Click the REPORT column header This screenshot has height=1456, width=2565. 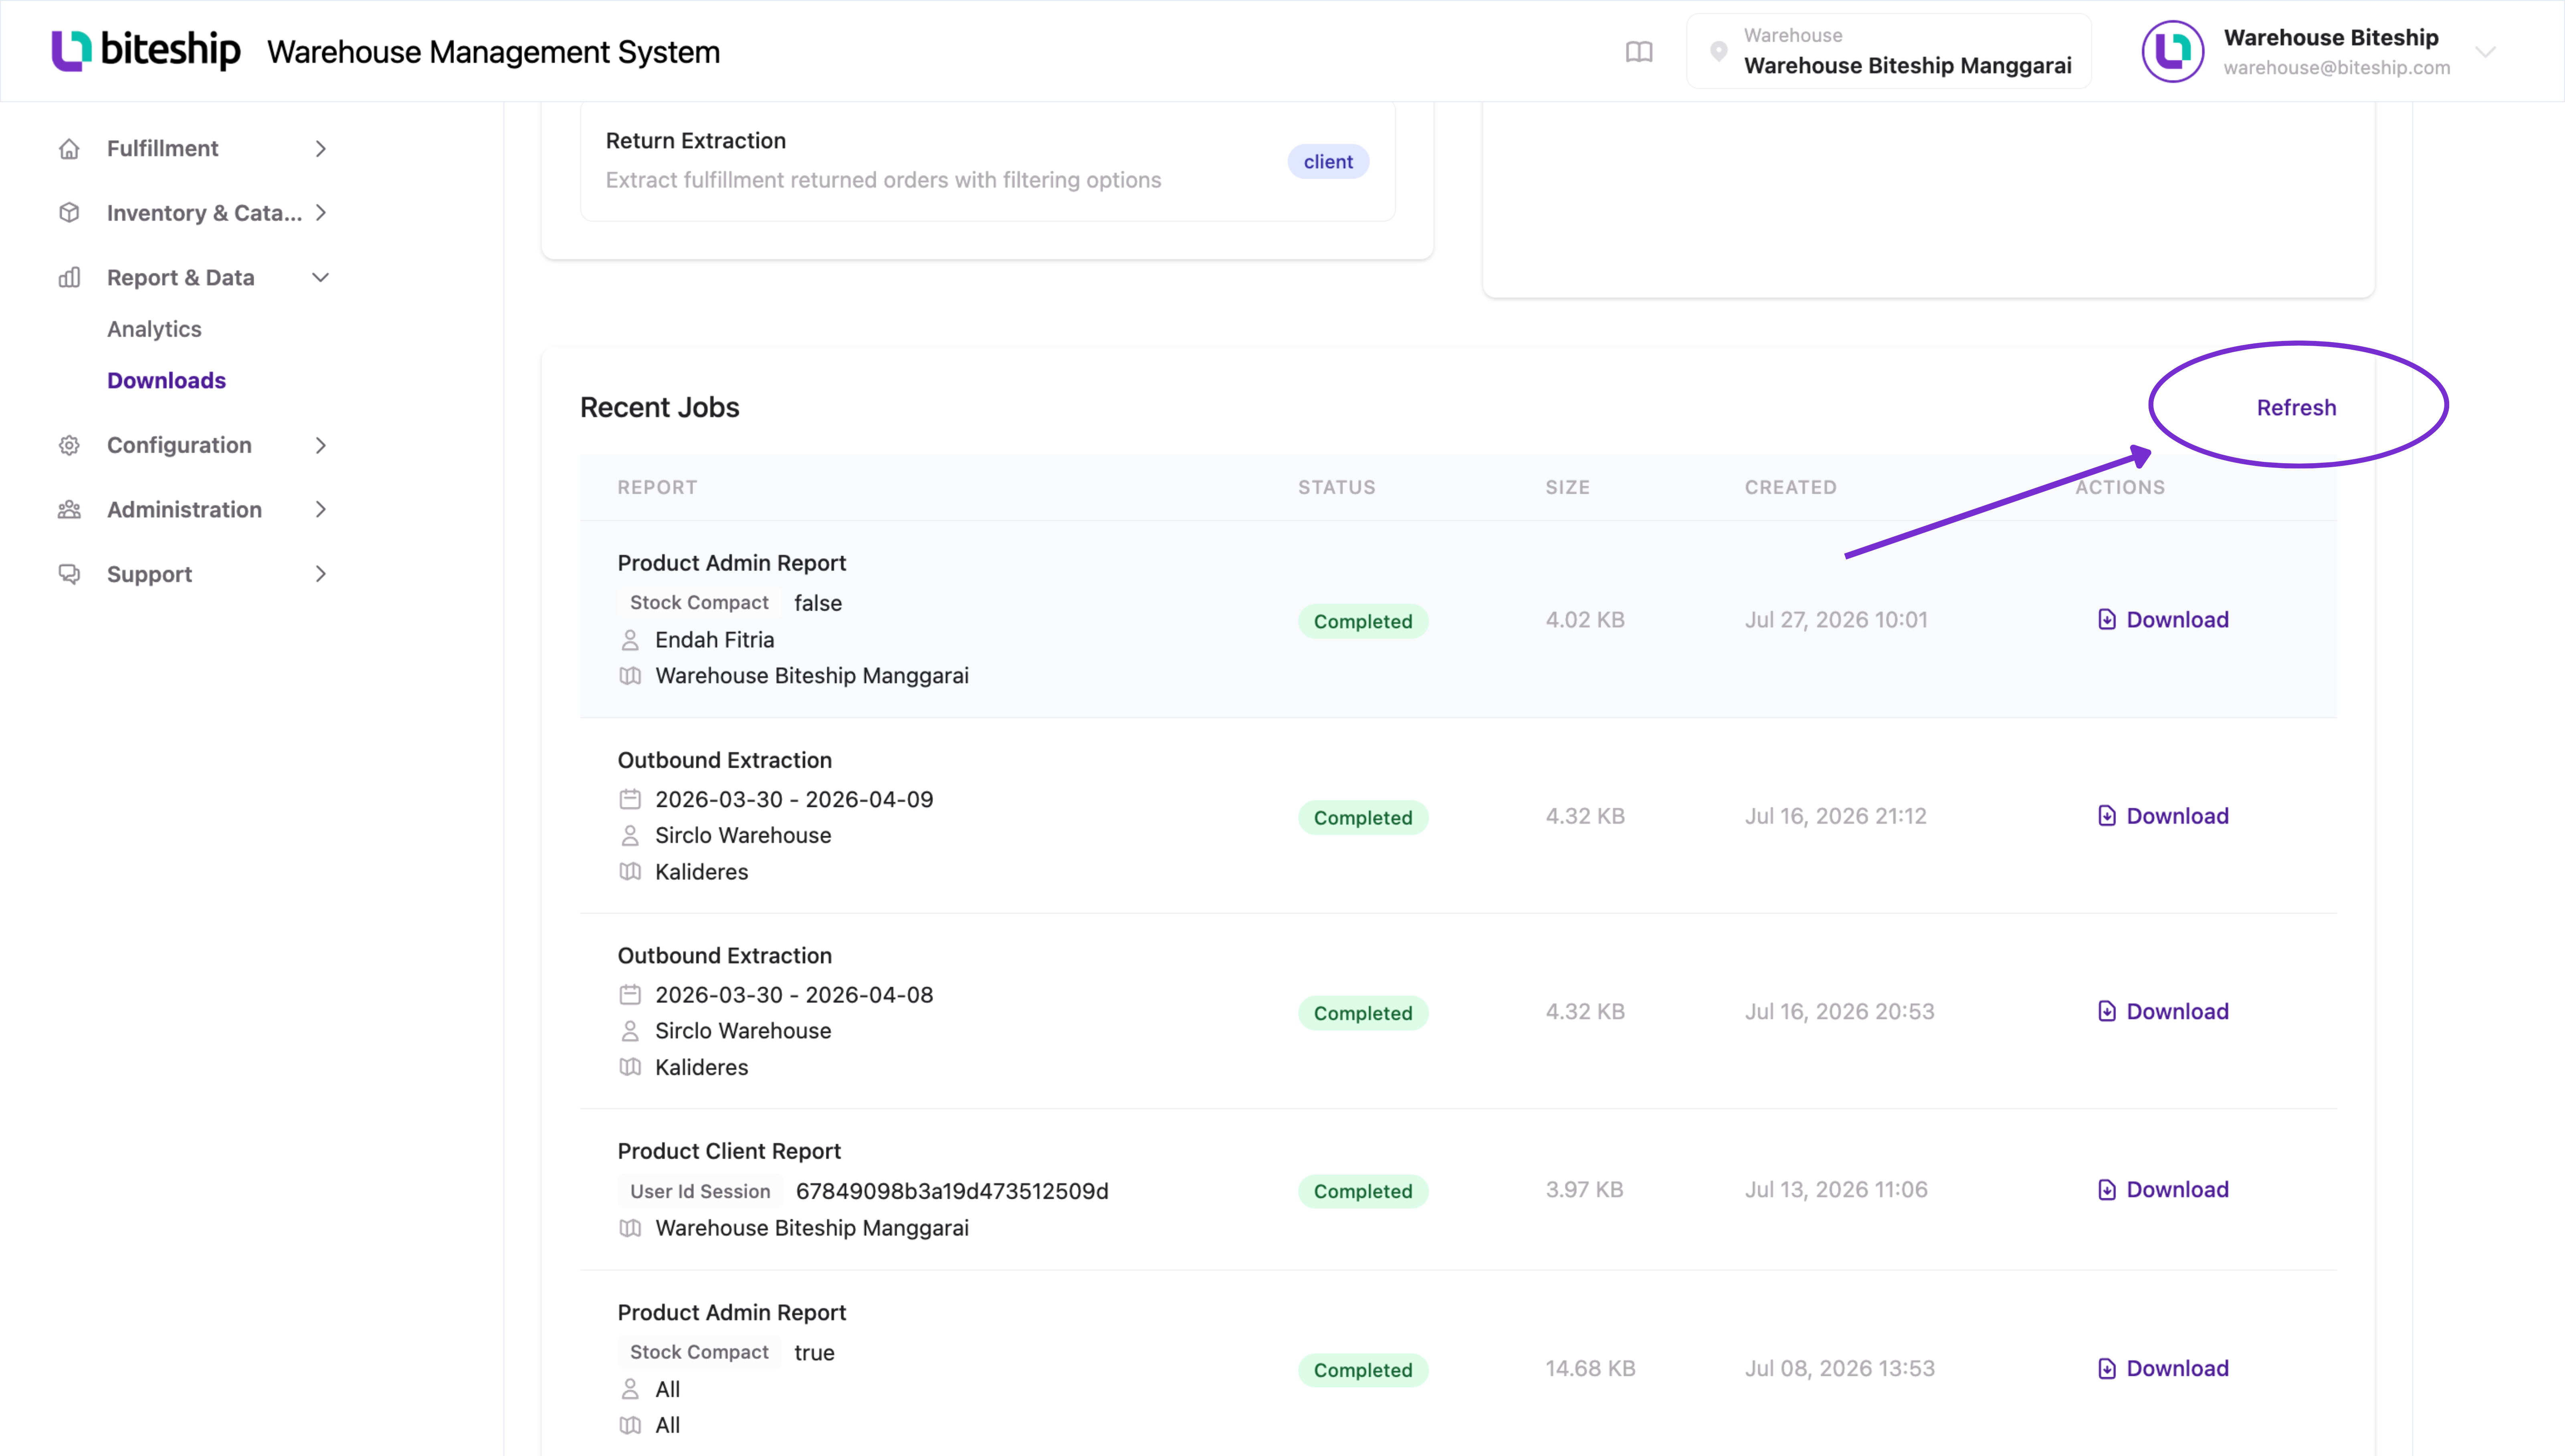click(657, 488)
